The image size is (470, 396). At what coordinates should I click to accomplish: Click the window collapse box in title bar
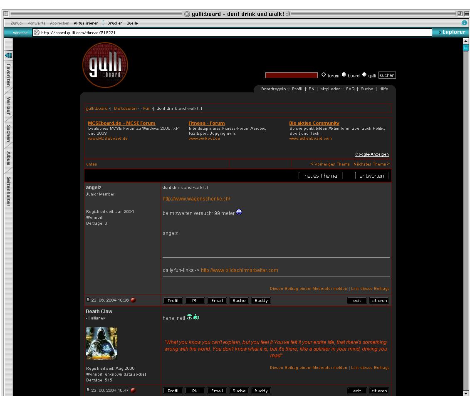466,14
